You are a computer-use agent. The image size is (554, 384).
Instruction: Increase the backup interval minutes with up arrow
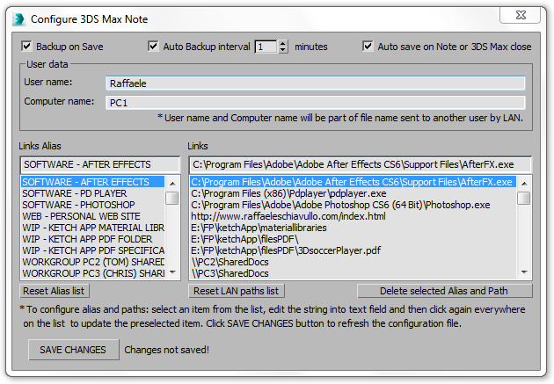click(x=282, y=43)
